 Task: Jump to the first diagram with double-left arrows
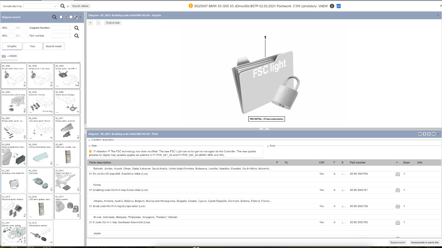click(420, 134)
